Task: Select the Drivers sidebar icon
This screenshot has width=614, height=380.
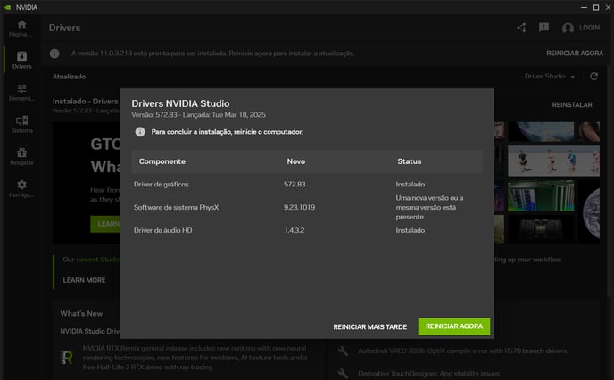Action: coord(22,61)
